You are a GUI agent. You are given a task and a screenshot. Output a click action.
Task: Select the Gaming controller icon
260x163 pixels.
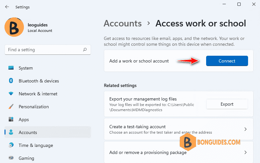click(x=11, y=158)
